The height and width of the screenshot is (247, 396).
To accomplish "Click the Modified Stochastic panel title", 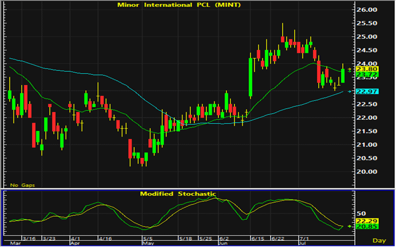I will coord(178,194).
